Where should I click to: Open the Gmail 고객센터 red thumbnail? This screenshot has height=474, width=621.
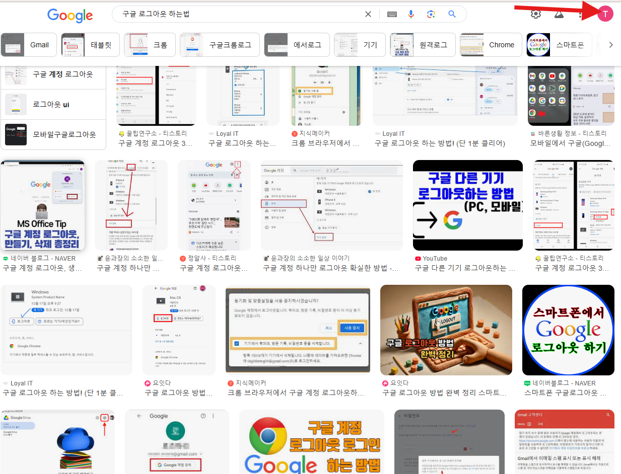click(564, 442)
